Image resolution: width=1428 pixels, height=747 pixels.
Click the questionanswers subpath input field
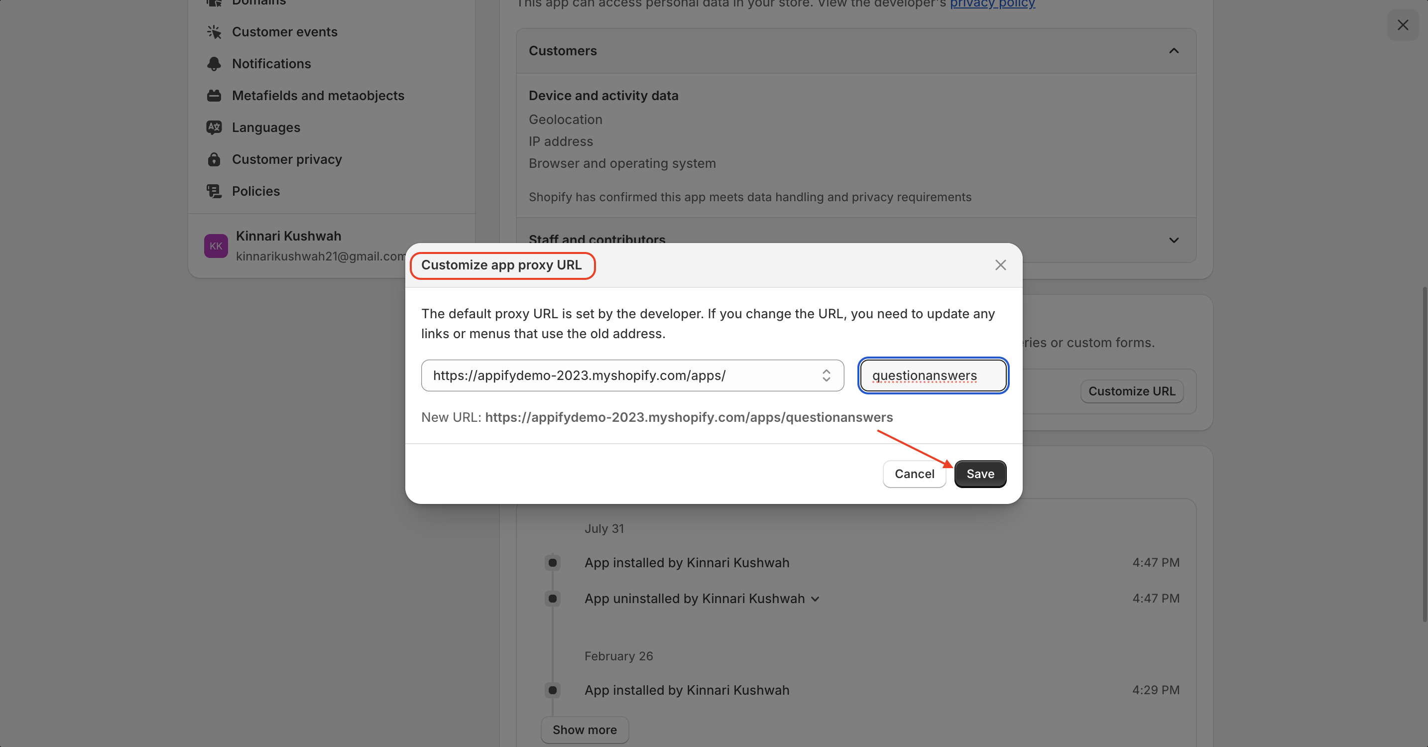[x=933, y=375]
